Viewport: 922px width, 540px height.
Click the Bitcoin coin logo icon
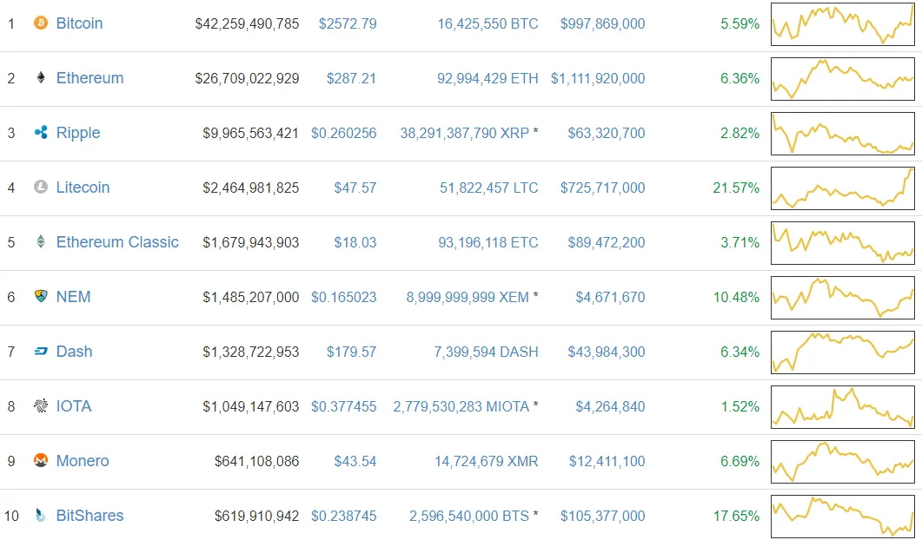[x=41, y=23]
